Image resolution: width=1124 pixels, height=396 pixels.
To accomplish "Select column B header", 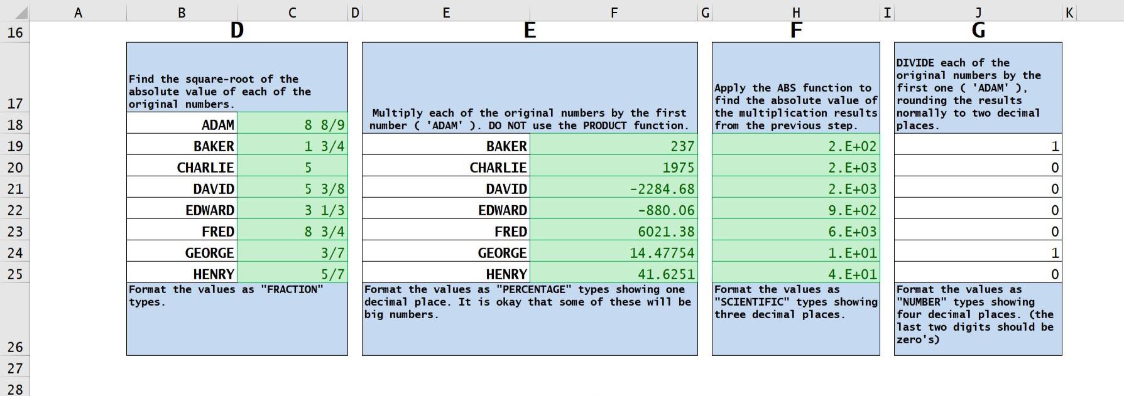I will (182, 13).
